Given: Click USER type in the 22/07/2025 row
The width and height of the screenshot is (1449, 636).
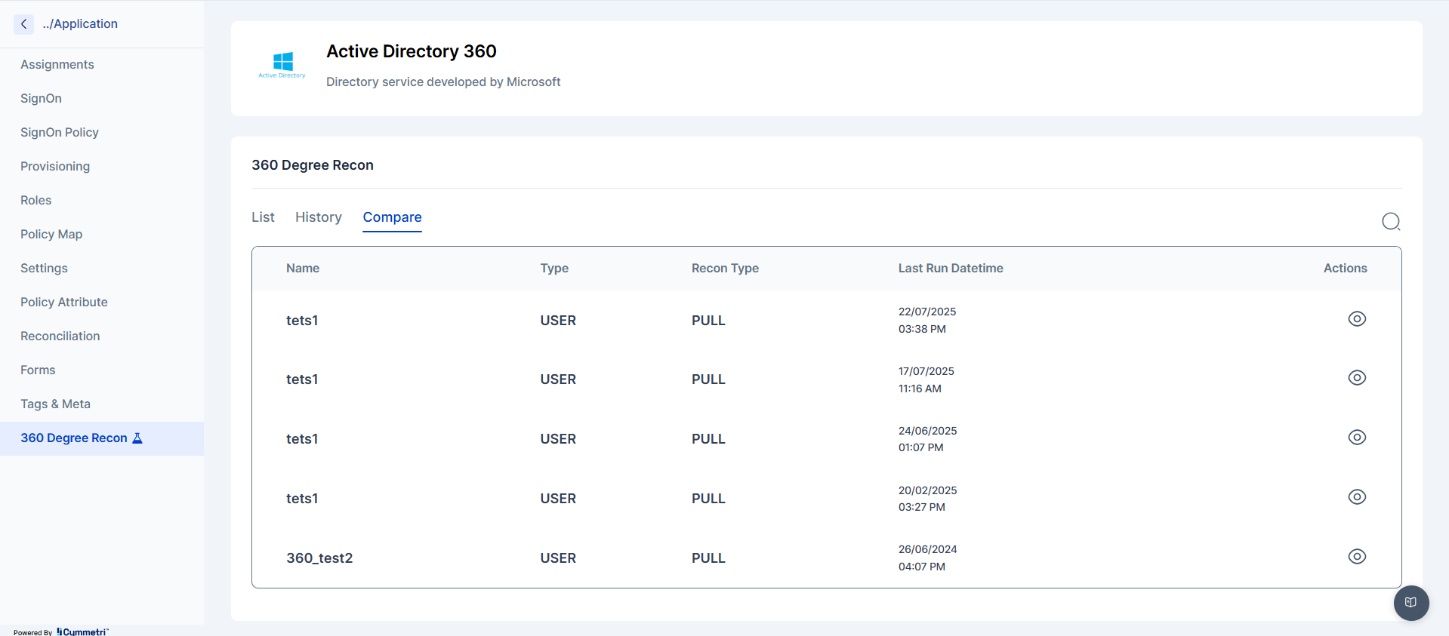Looking at the screenshot, I should 558,321.
